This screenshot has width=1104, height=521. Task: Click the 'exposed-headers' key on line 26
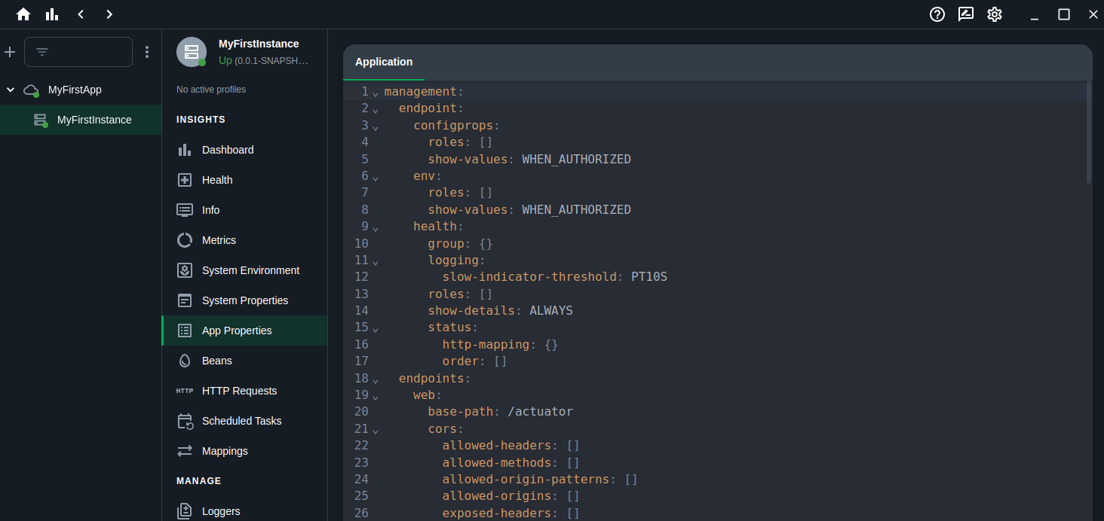point(497,513)
